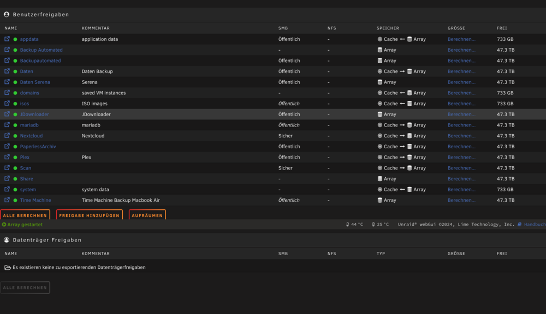This screenshot has height=314, width=546.
Task: Open the Plex share link
Action: click(25, 157)
